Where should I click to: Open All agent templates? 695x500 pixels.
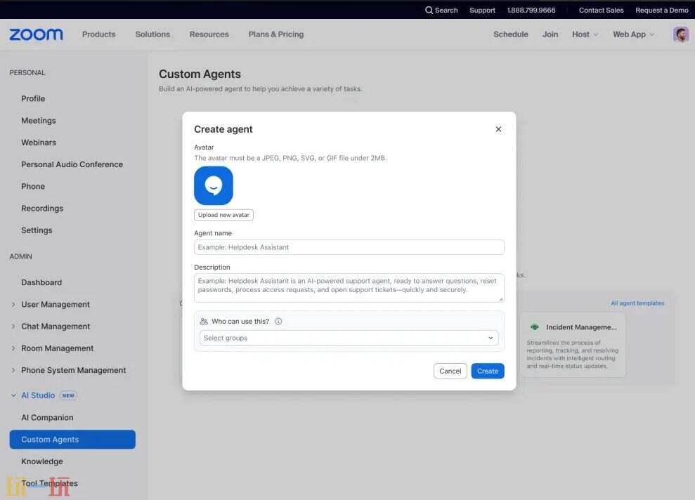tap(637, 303)
